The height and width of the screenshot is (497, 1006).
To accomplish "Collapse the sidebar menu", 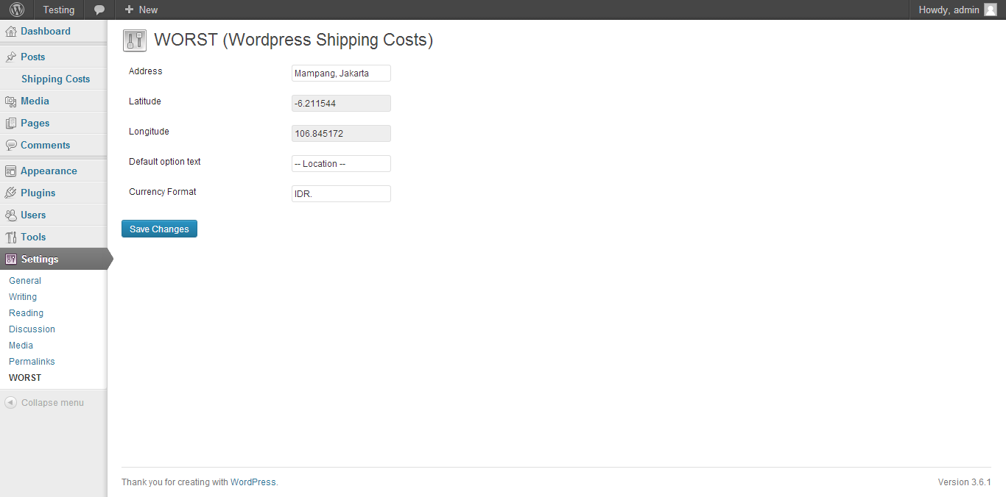I will pyautogui.click(x=52, y=403).
